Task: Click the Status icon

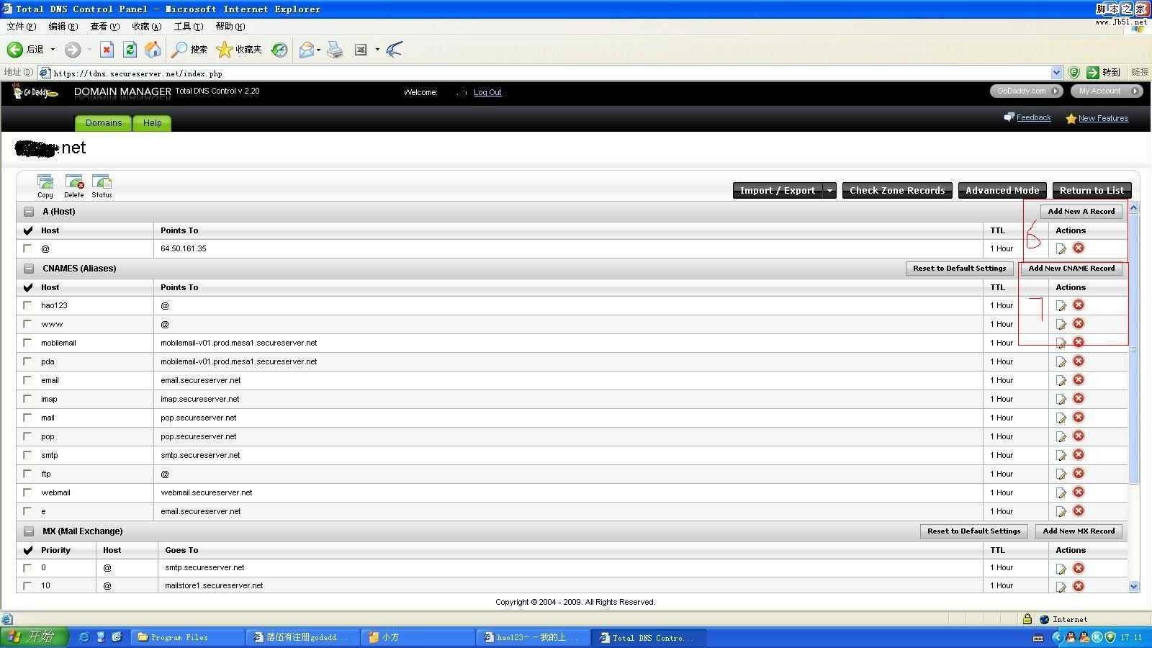Action: tap(102, 182)
